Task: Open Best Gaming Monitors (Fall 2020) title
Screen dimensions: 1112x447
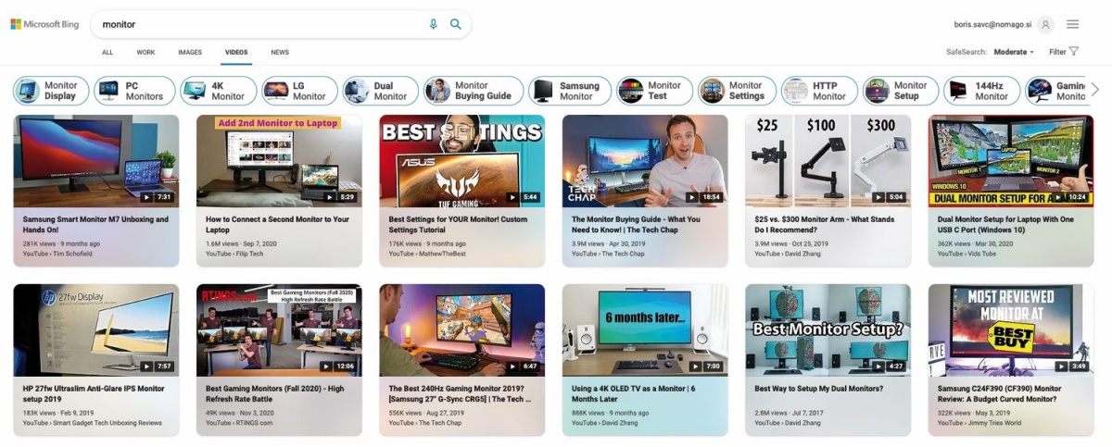Action: [274, 394]
